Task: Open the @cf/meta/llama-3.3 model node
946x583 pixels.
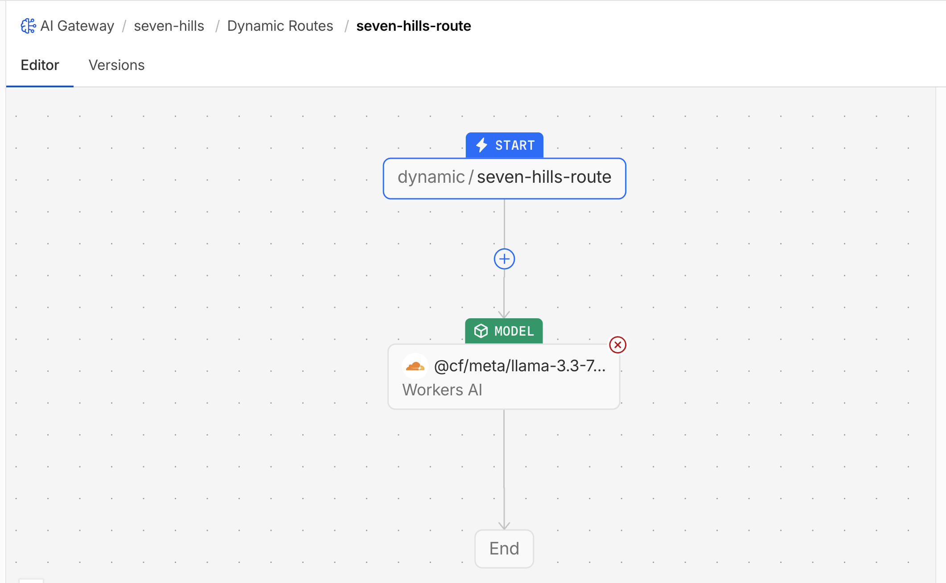Action: pos(504,377)
